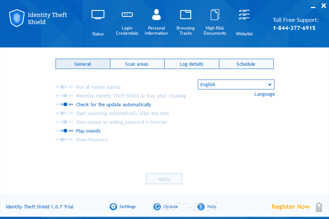Screen dimensions: 329x219
Task: Click the High-Risk Documents label
Action: click(x=215, y=31)
